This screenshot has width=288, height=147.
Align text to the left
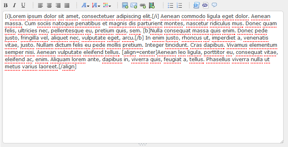pos(40,5)
